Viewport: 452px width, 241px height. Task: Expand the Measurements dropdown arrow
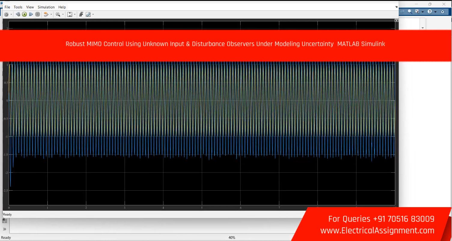[93, 14]
